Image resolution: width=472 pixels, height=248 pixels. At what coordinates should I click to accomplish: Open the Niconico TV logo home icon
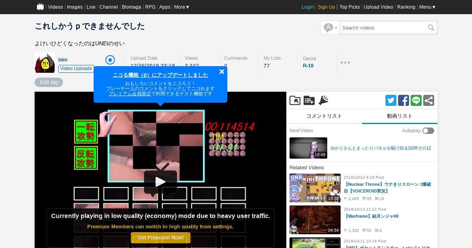point(40,7)
